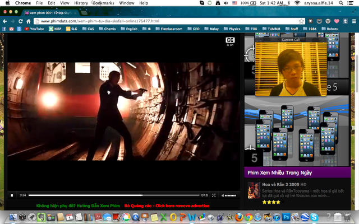Image resolution: width=359 pixels, height=224 pixels.
Task: Open the NISP bookmark
Action: 55,29
